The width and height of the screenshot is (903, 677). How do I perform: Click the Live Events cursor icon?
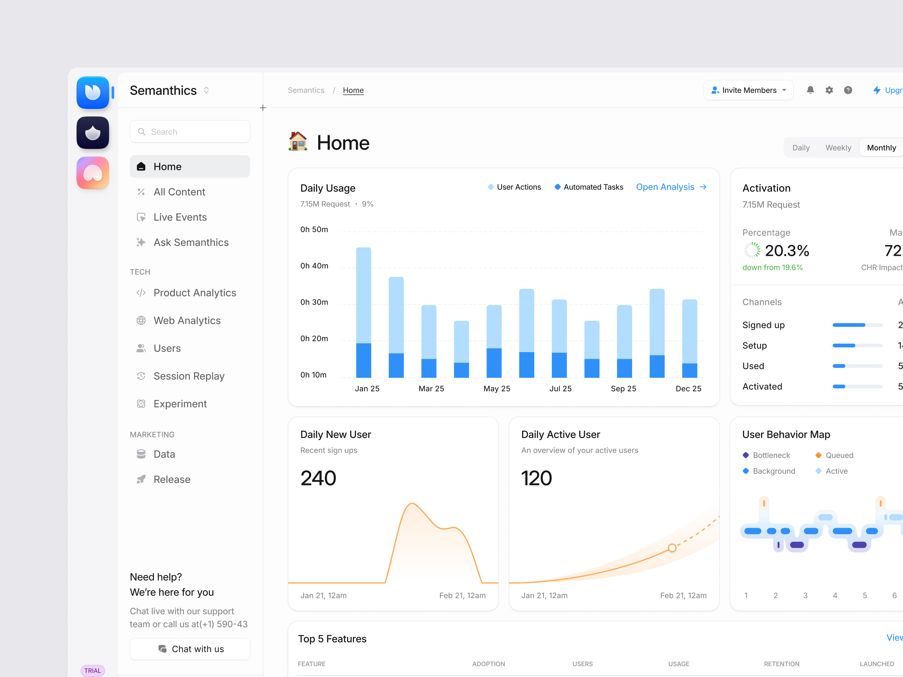point(141,217)
